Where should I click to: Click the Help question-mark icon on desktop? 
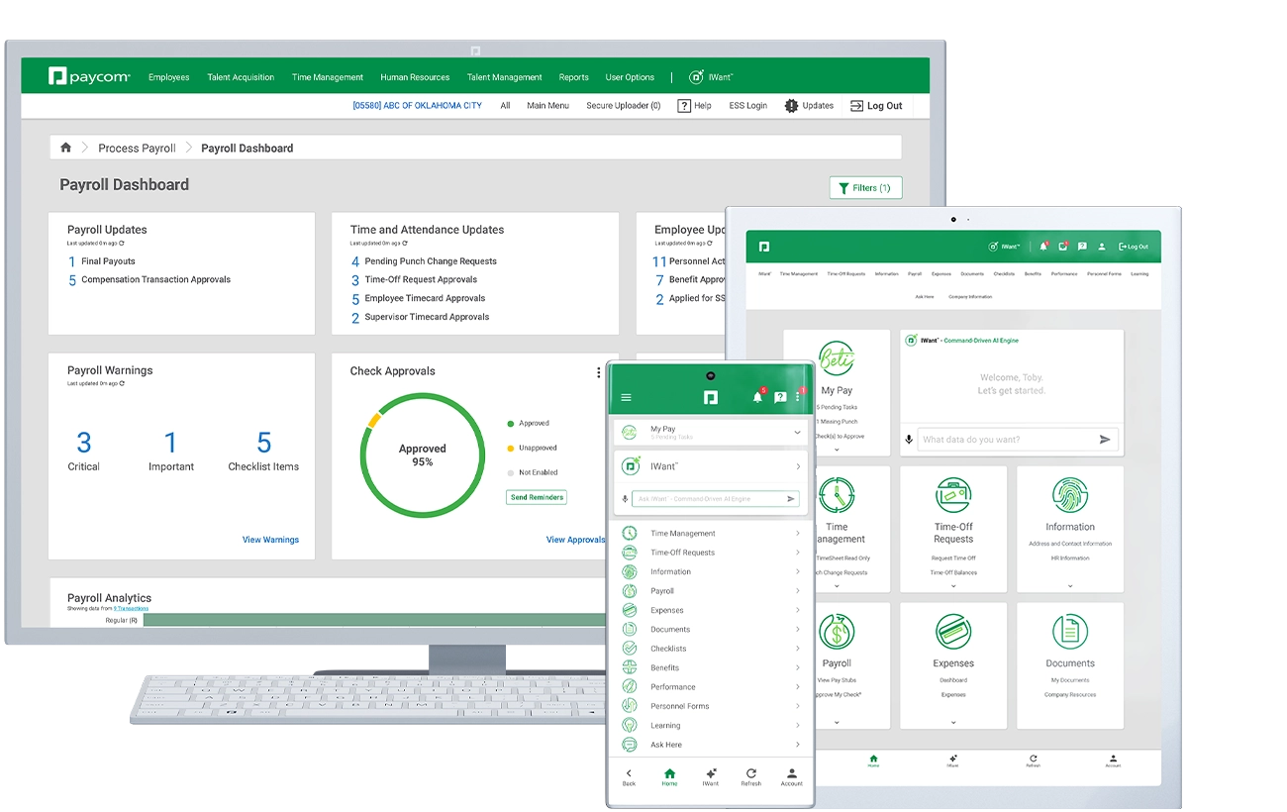point(683,106)
